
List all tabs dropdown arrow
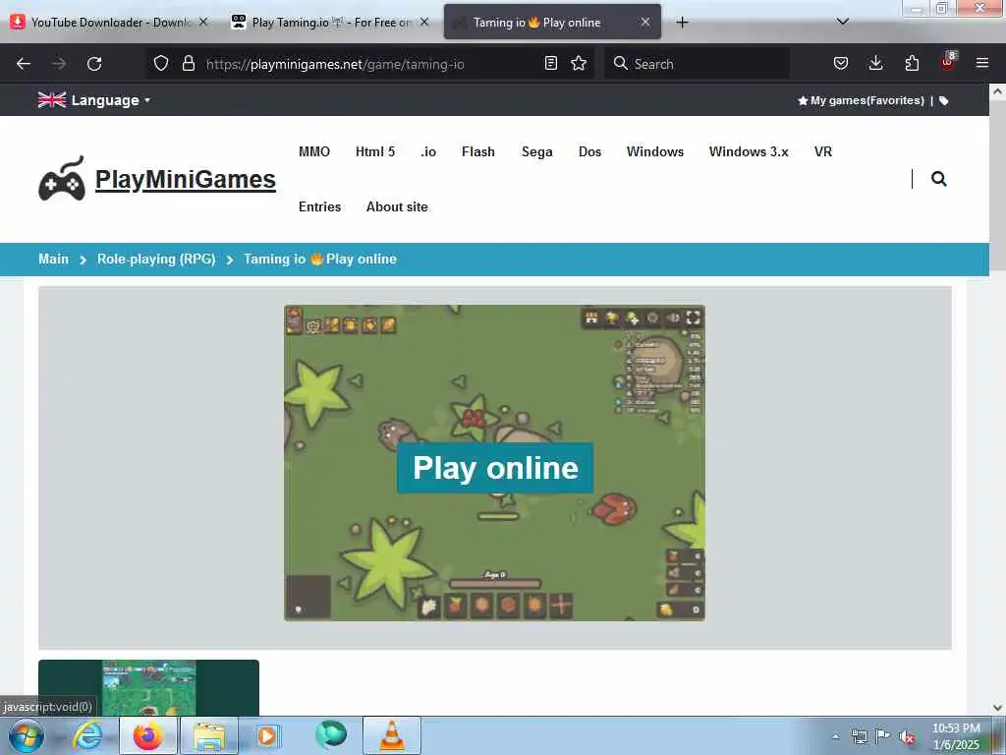pyautogui.click(x=843, y=22)
